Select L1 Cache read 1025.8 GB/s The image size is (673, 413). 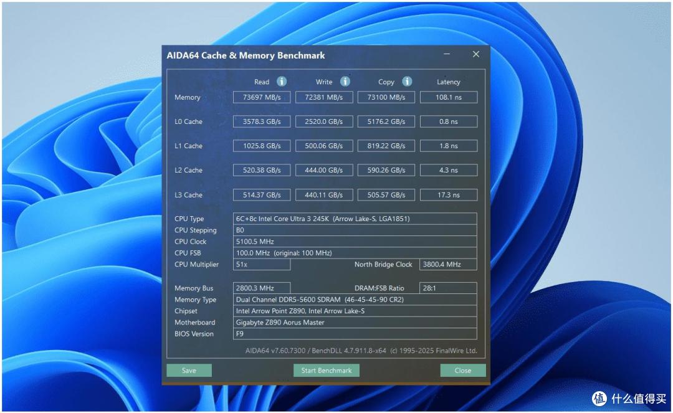pos(262,146)
